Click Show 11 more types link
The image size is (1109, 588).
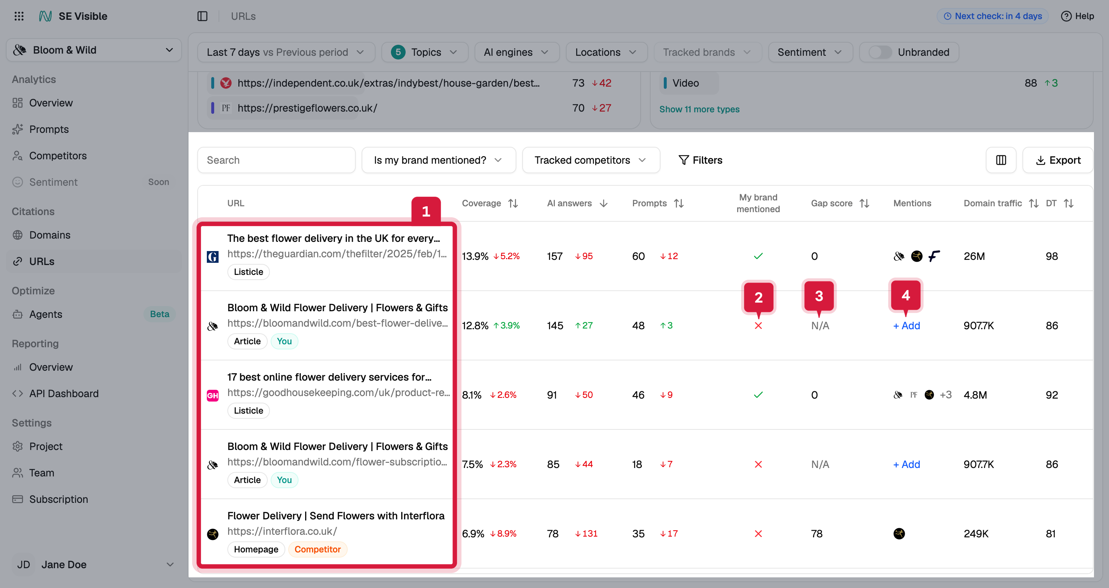pos(699,109)
